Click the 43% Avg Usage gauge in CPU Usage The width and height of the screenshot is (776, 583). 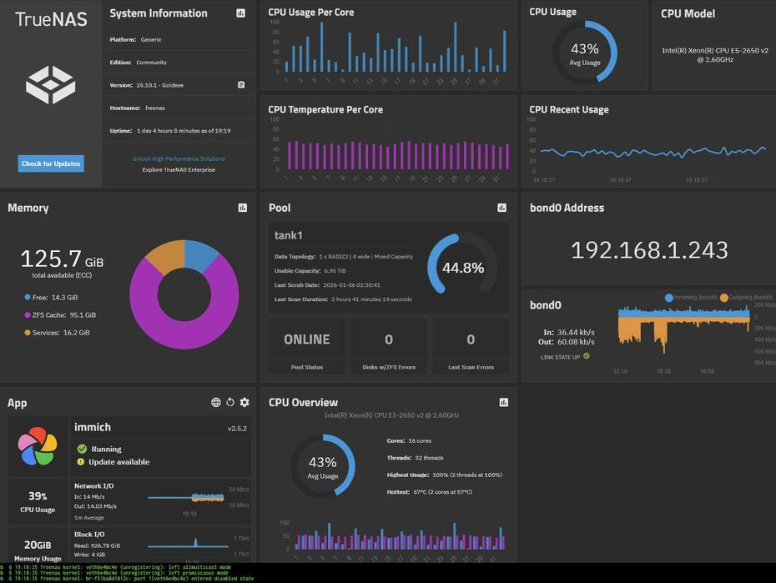tap(585, 53)
